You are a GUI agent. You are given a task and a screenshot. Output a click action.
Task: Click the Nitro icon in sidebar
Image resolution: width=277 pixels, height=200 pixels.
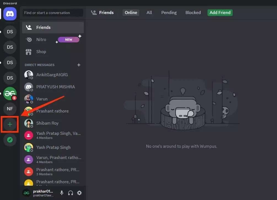pos(29,40)
